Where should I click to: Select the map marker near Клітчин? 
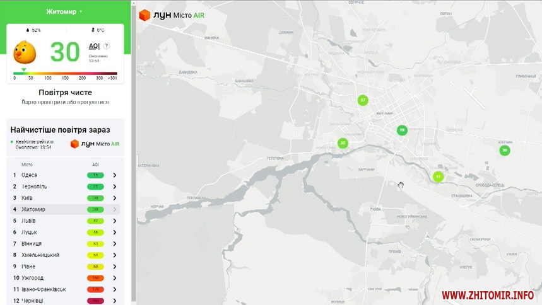point(504,150)
